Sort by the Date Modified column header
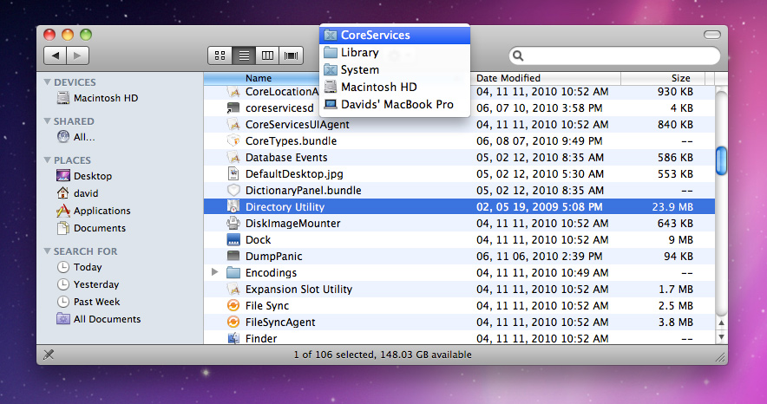 [508, 78]
